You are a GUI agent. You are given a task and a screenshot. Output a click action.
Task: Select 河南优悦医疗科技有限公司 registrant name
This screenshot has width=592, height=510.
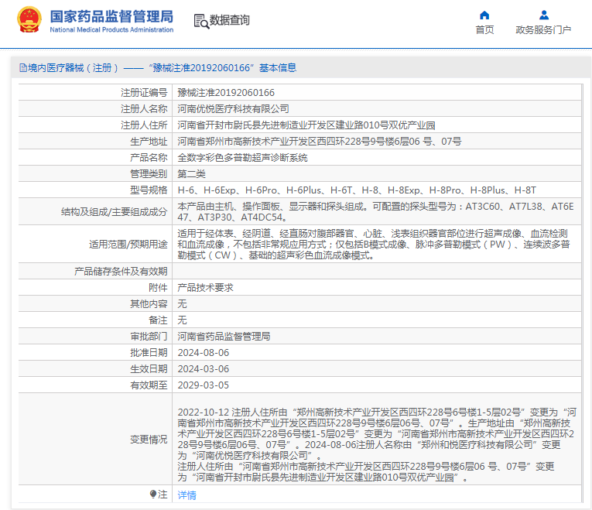[233, 108]
